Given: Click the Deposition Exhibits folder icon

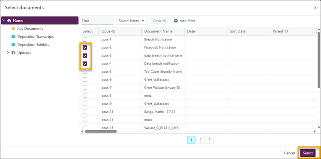Looking at the screenshot, I should 13,45.
